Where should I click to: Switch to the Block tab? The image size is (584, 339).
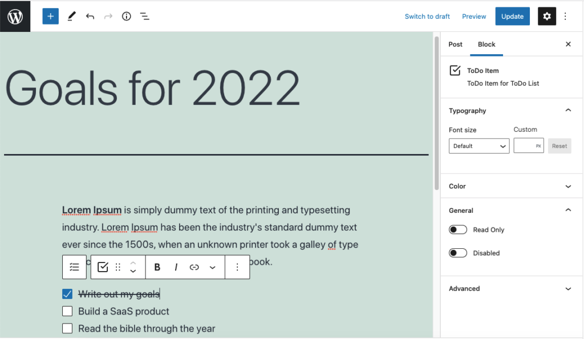click(x=486, y=45)
